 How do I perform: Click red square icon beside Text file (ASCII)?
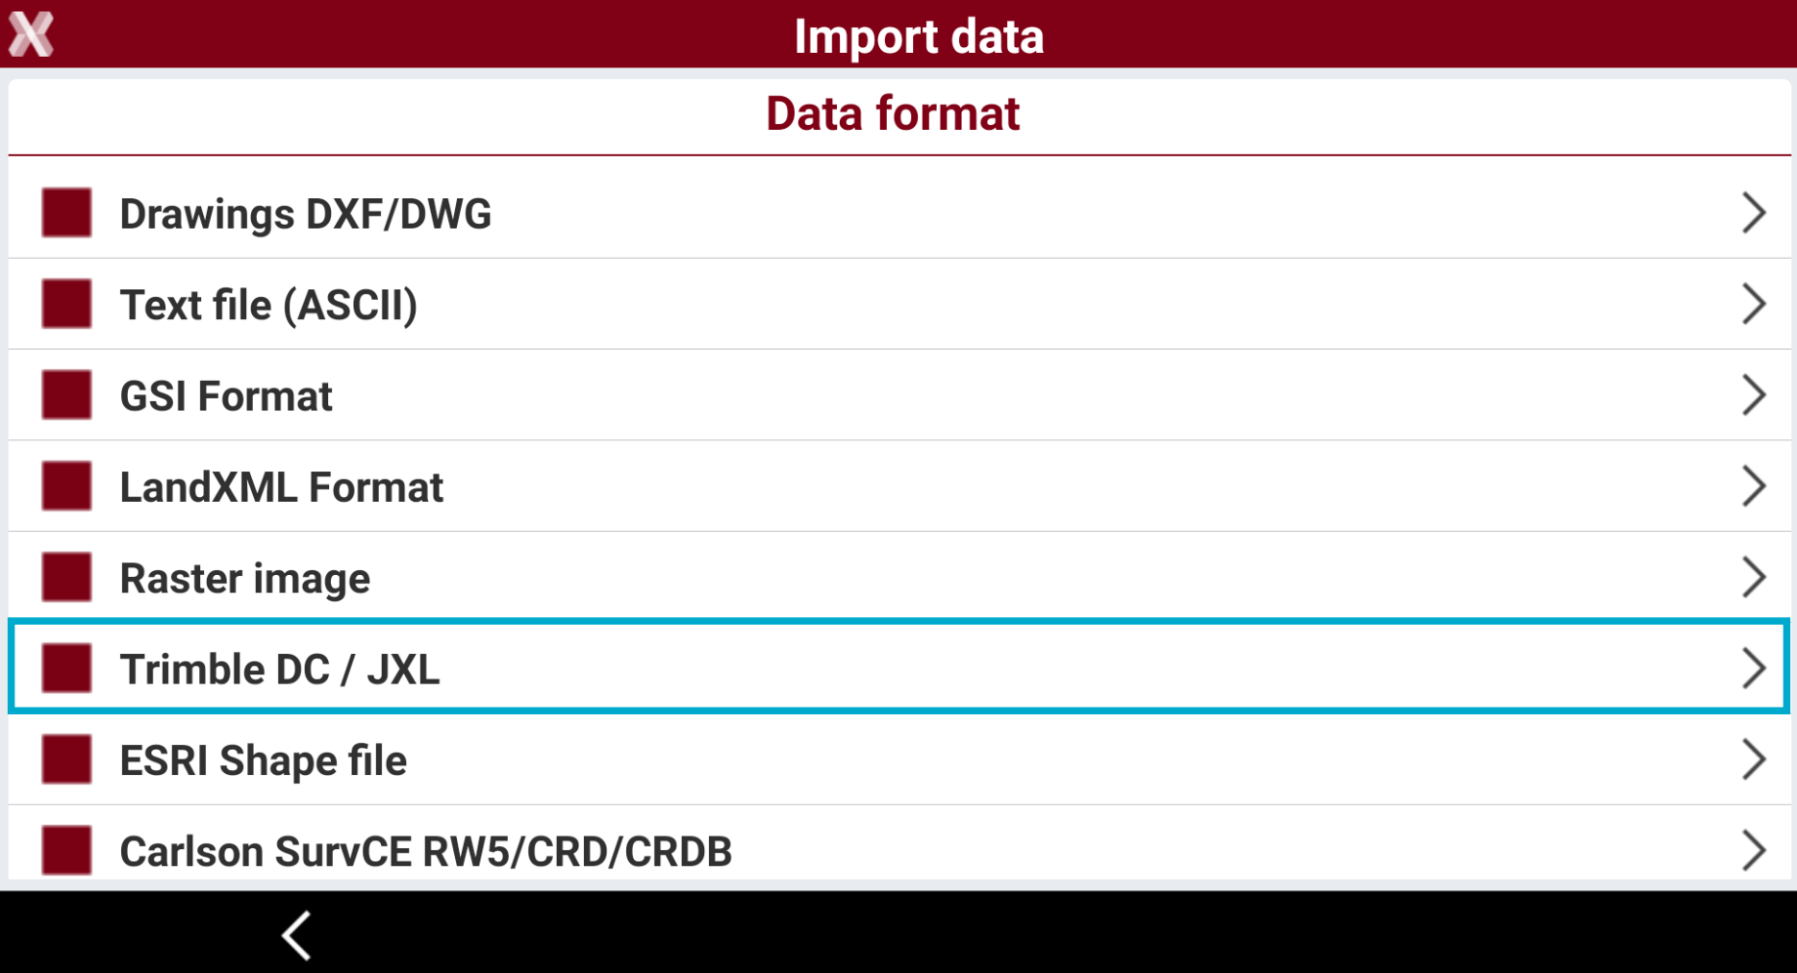pos(66,304)
